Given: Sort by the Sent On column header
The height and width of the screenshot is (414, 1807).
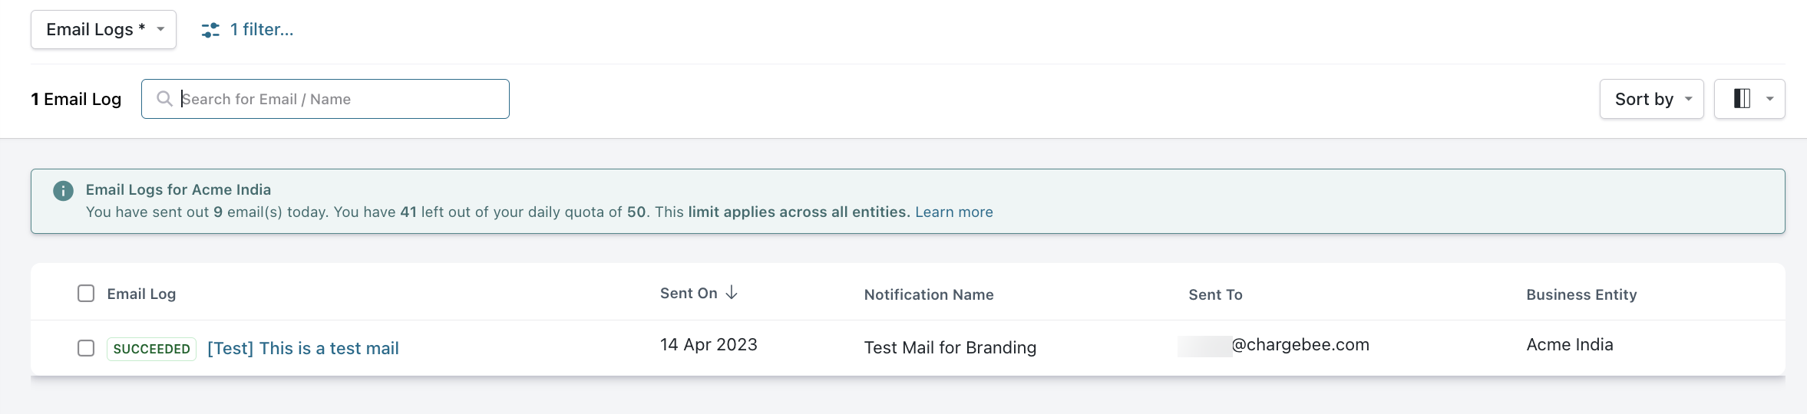Looking at the screenshot, I should pyautogui.click(x=689, y=294).
